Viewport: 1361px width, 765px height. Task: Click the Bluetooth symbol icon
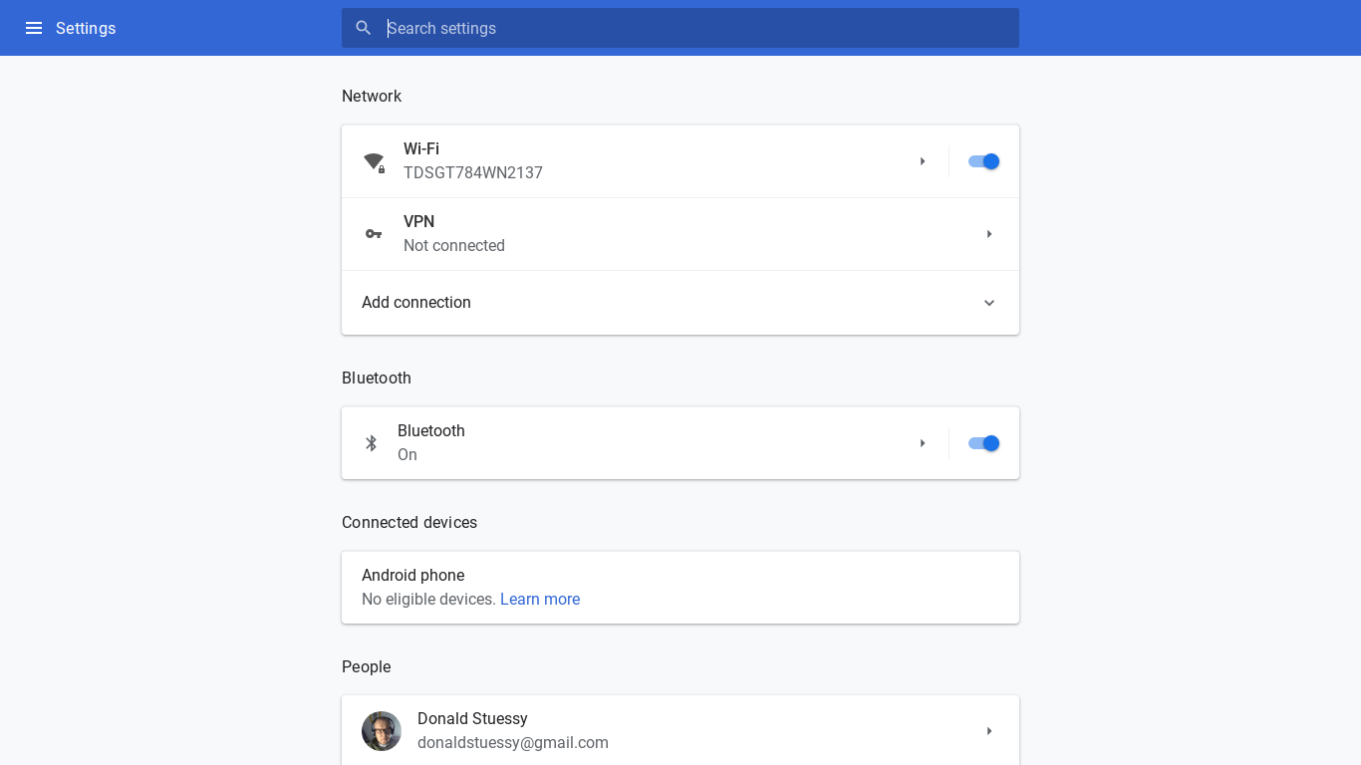[372, 443]
